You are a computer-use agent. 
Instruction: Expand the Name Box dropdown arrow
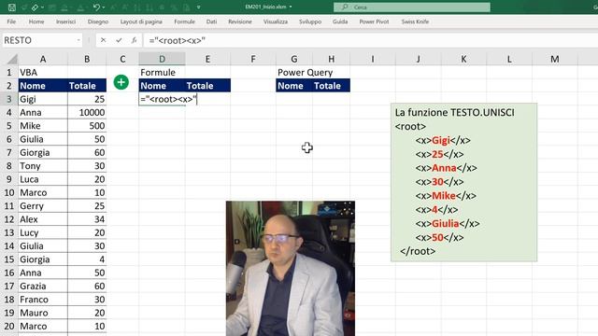click(78, 40)
